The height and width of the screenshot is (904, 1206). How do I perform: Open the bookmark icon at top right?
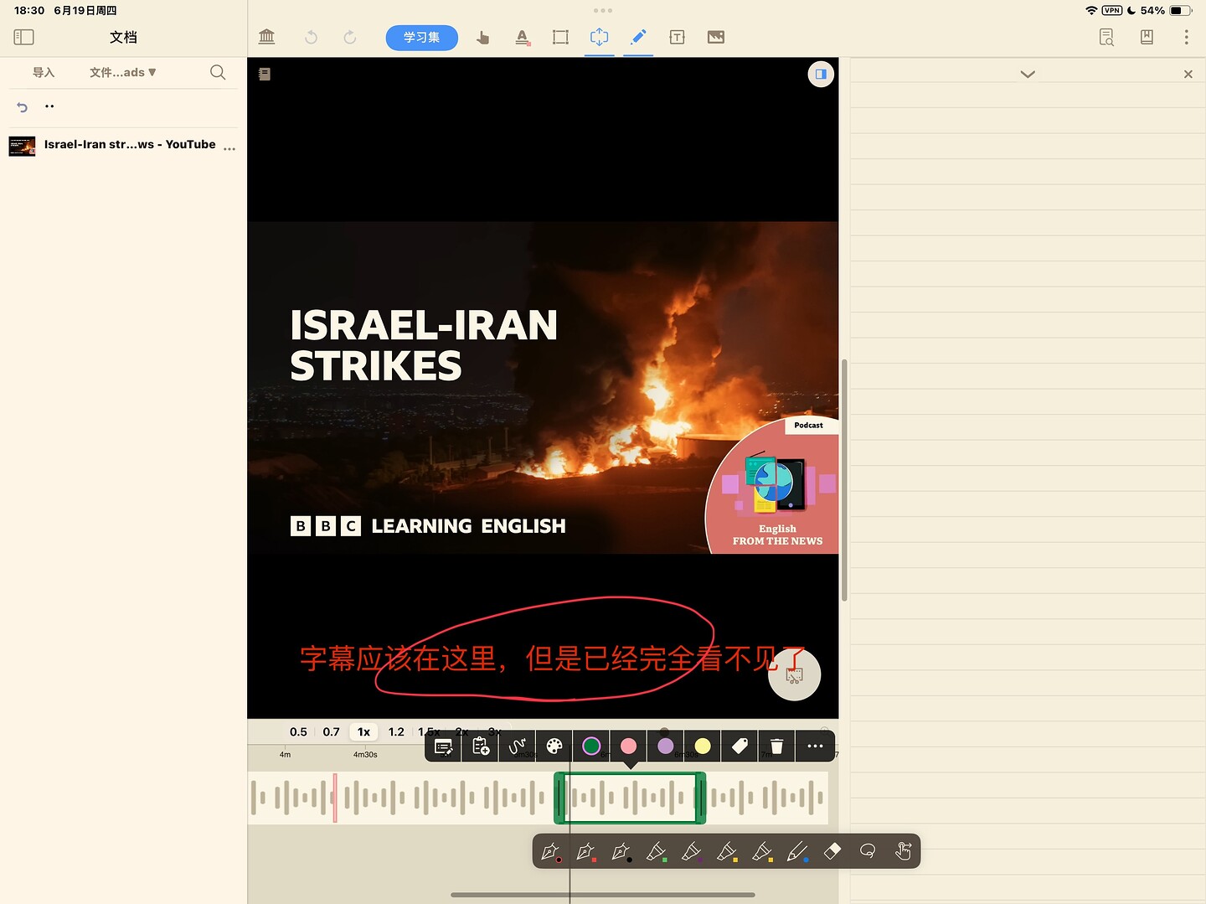[1147, 37]
